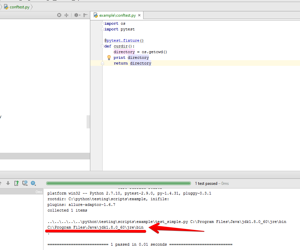Click 'collected 1 items' output line

pyautogui.click(x=67, y=211)
